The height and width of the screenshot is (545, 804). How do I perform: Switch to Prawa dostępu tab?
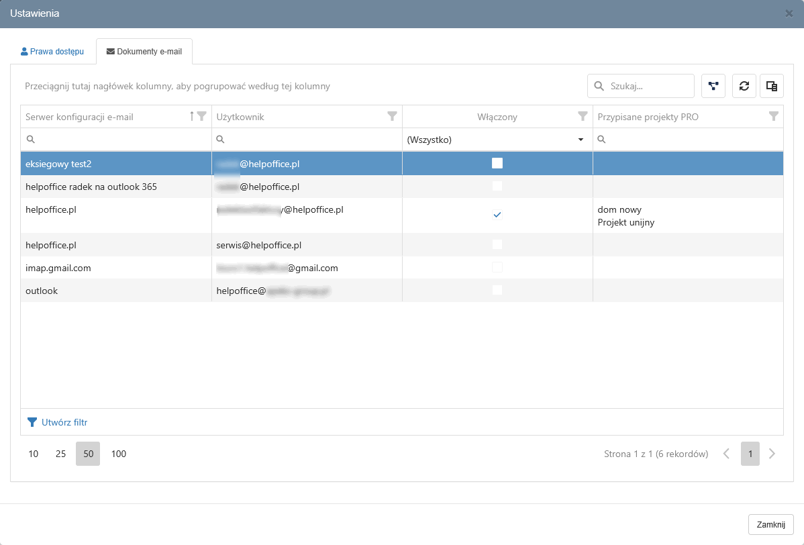(52, 52)
